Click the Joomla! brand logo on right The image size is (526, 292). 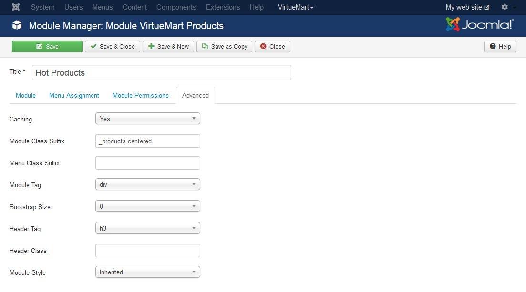point(480,25)
